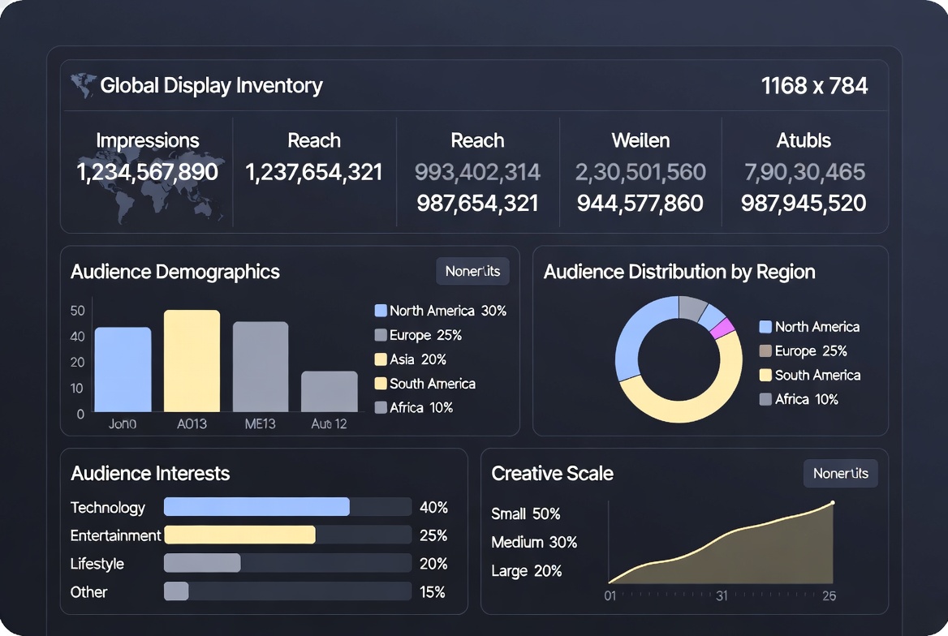Select the Audience Distribution by Region header
The height and width of the screenshot is (636, 948).
click(x=679, y=272)
